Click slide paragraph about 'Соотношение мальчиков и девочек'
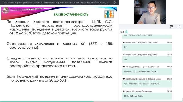 pos(59,46)
